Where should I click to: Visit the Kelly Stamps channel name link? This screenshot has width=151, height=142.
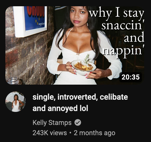tap(52, 123)
